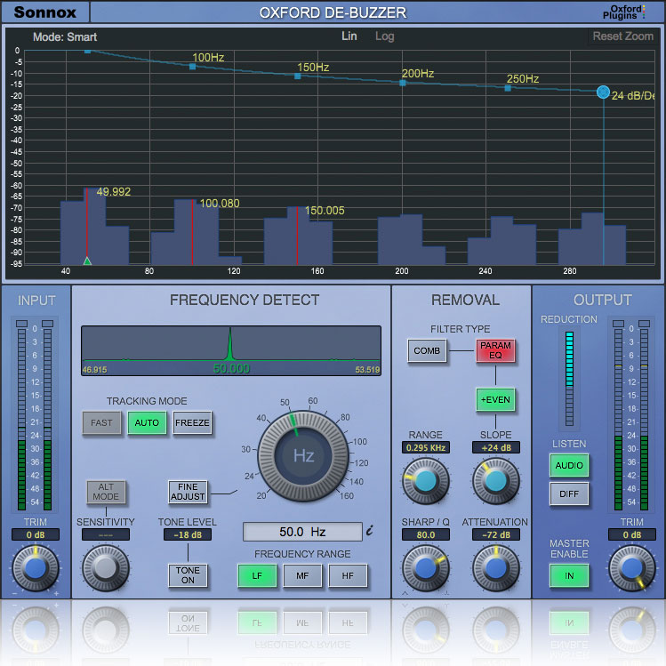Click Reset Zoom in the graph

[x=622, y=36]
